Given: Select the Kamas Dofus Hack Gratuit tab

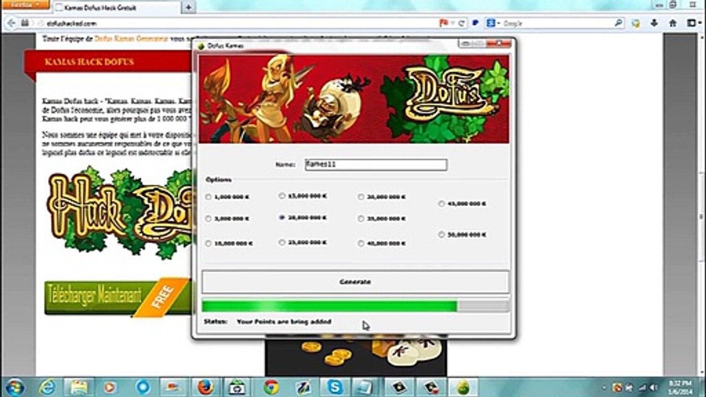Looking at the screenshot, I should pyautogui.click(x=117, y=8).
